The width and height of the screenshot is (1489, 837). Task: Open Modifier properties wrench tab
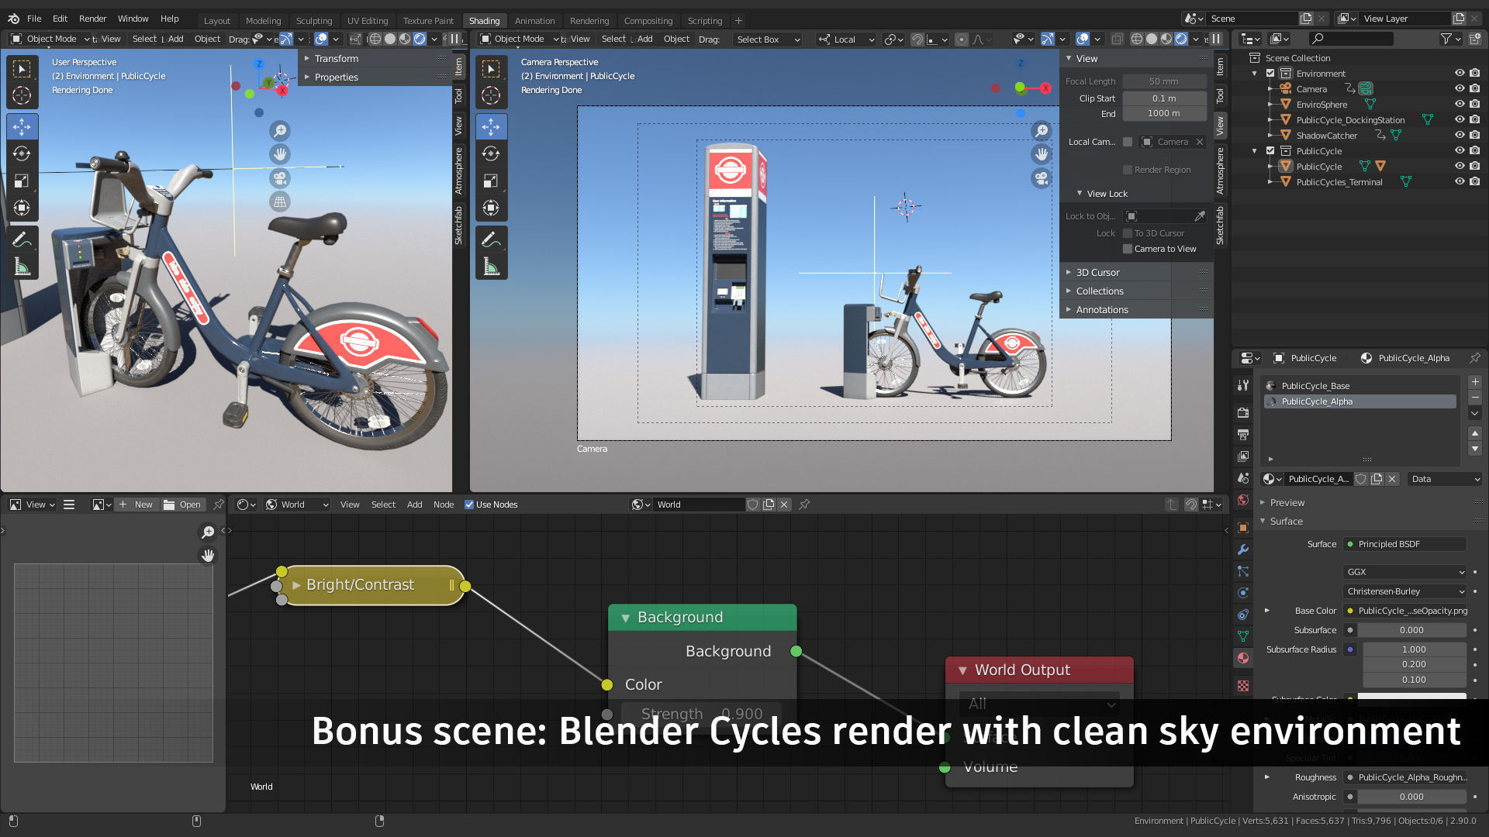tap(1243, 549)
